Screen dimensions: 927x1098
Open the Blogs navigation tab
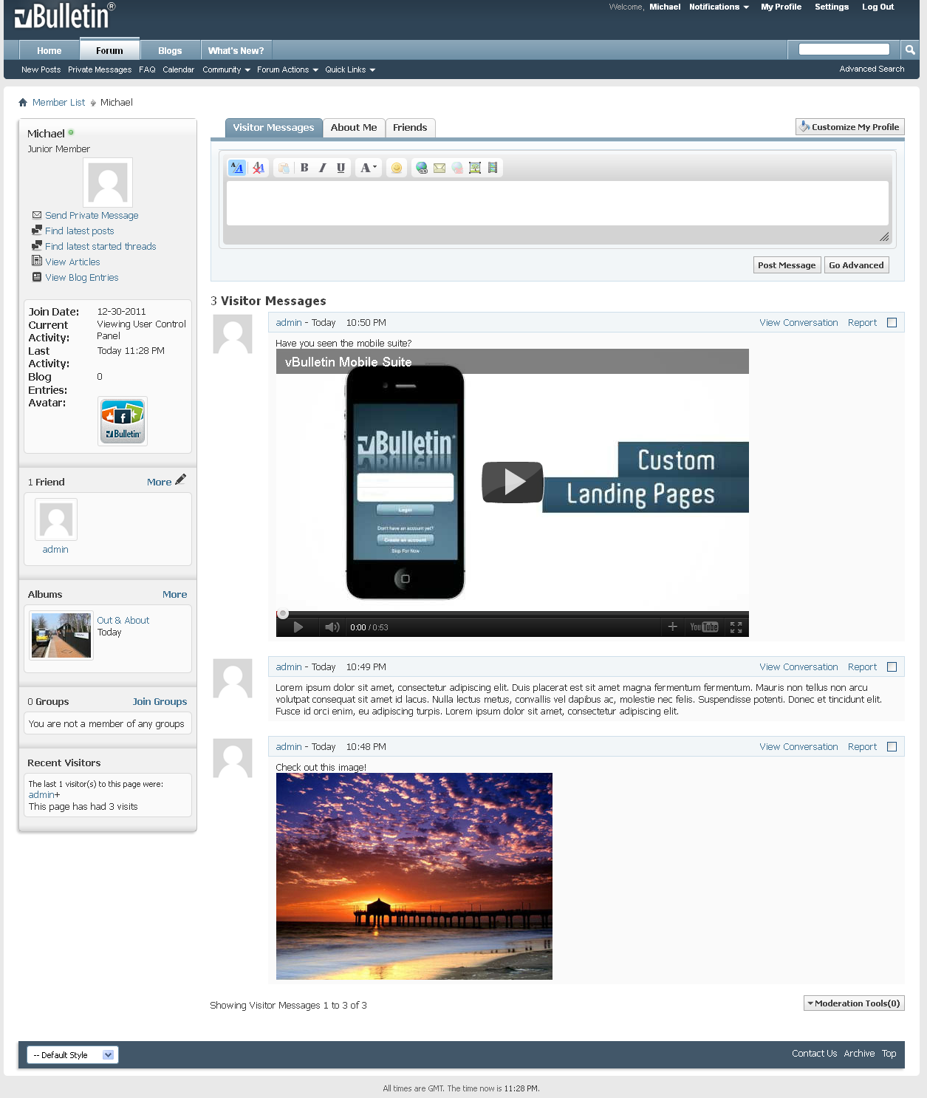(x=170, y=50)
